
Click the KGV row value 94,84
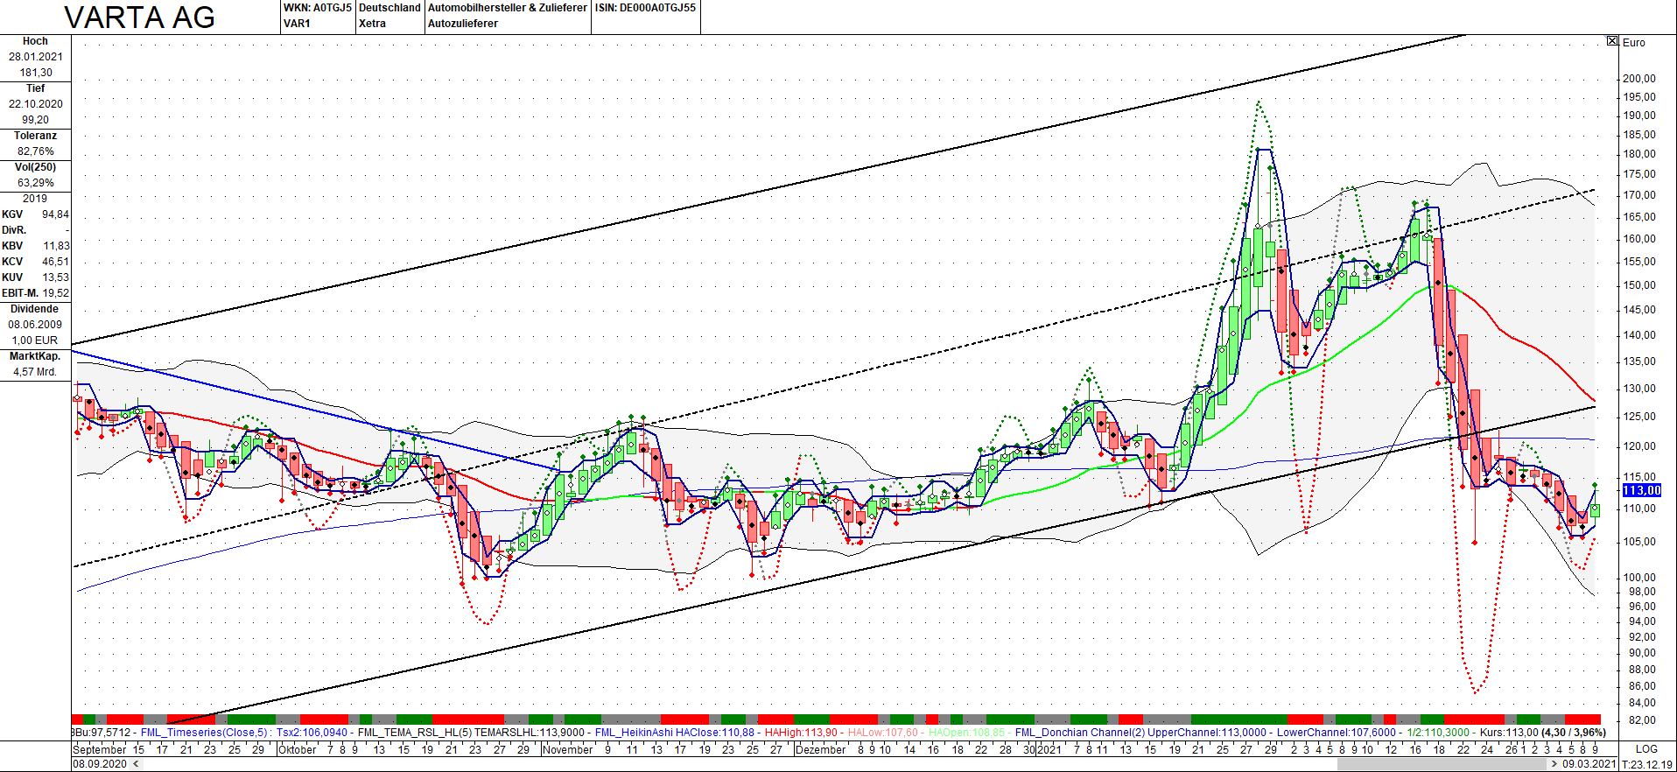pos(55,214)
